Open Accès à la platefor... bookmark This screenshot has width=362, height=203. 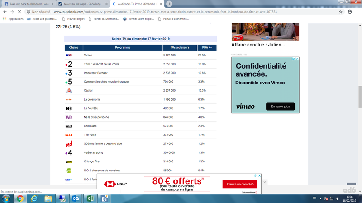click(x=42, y=19)
